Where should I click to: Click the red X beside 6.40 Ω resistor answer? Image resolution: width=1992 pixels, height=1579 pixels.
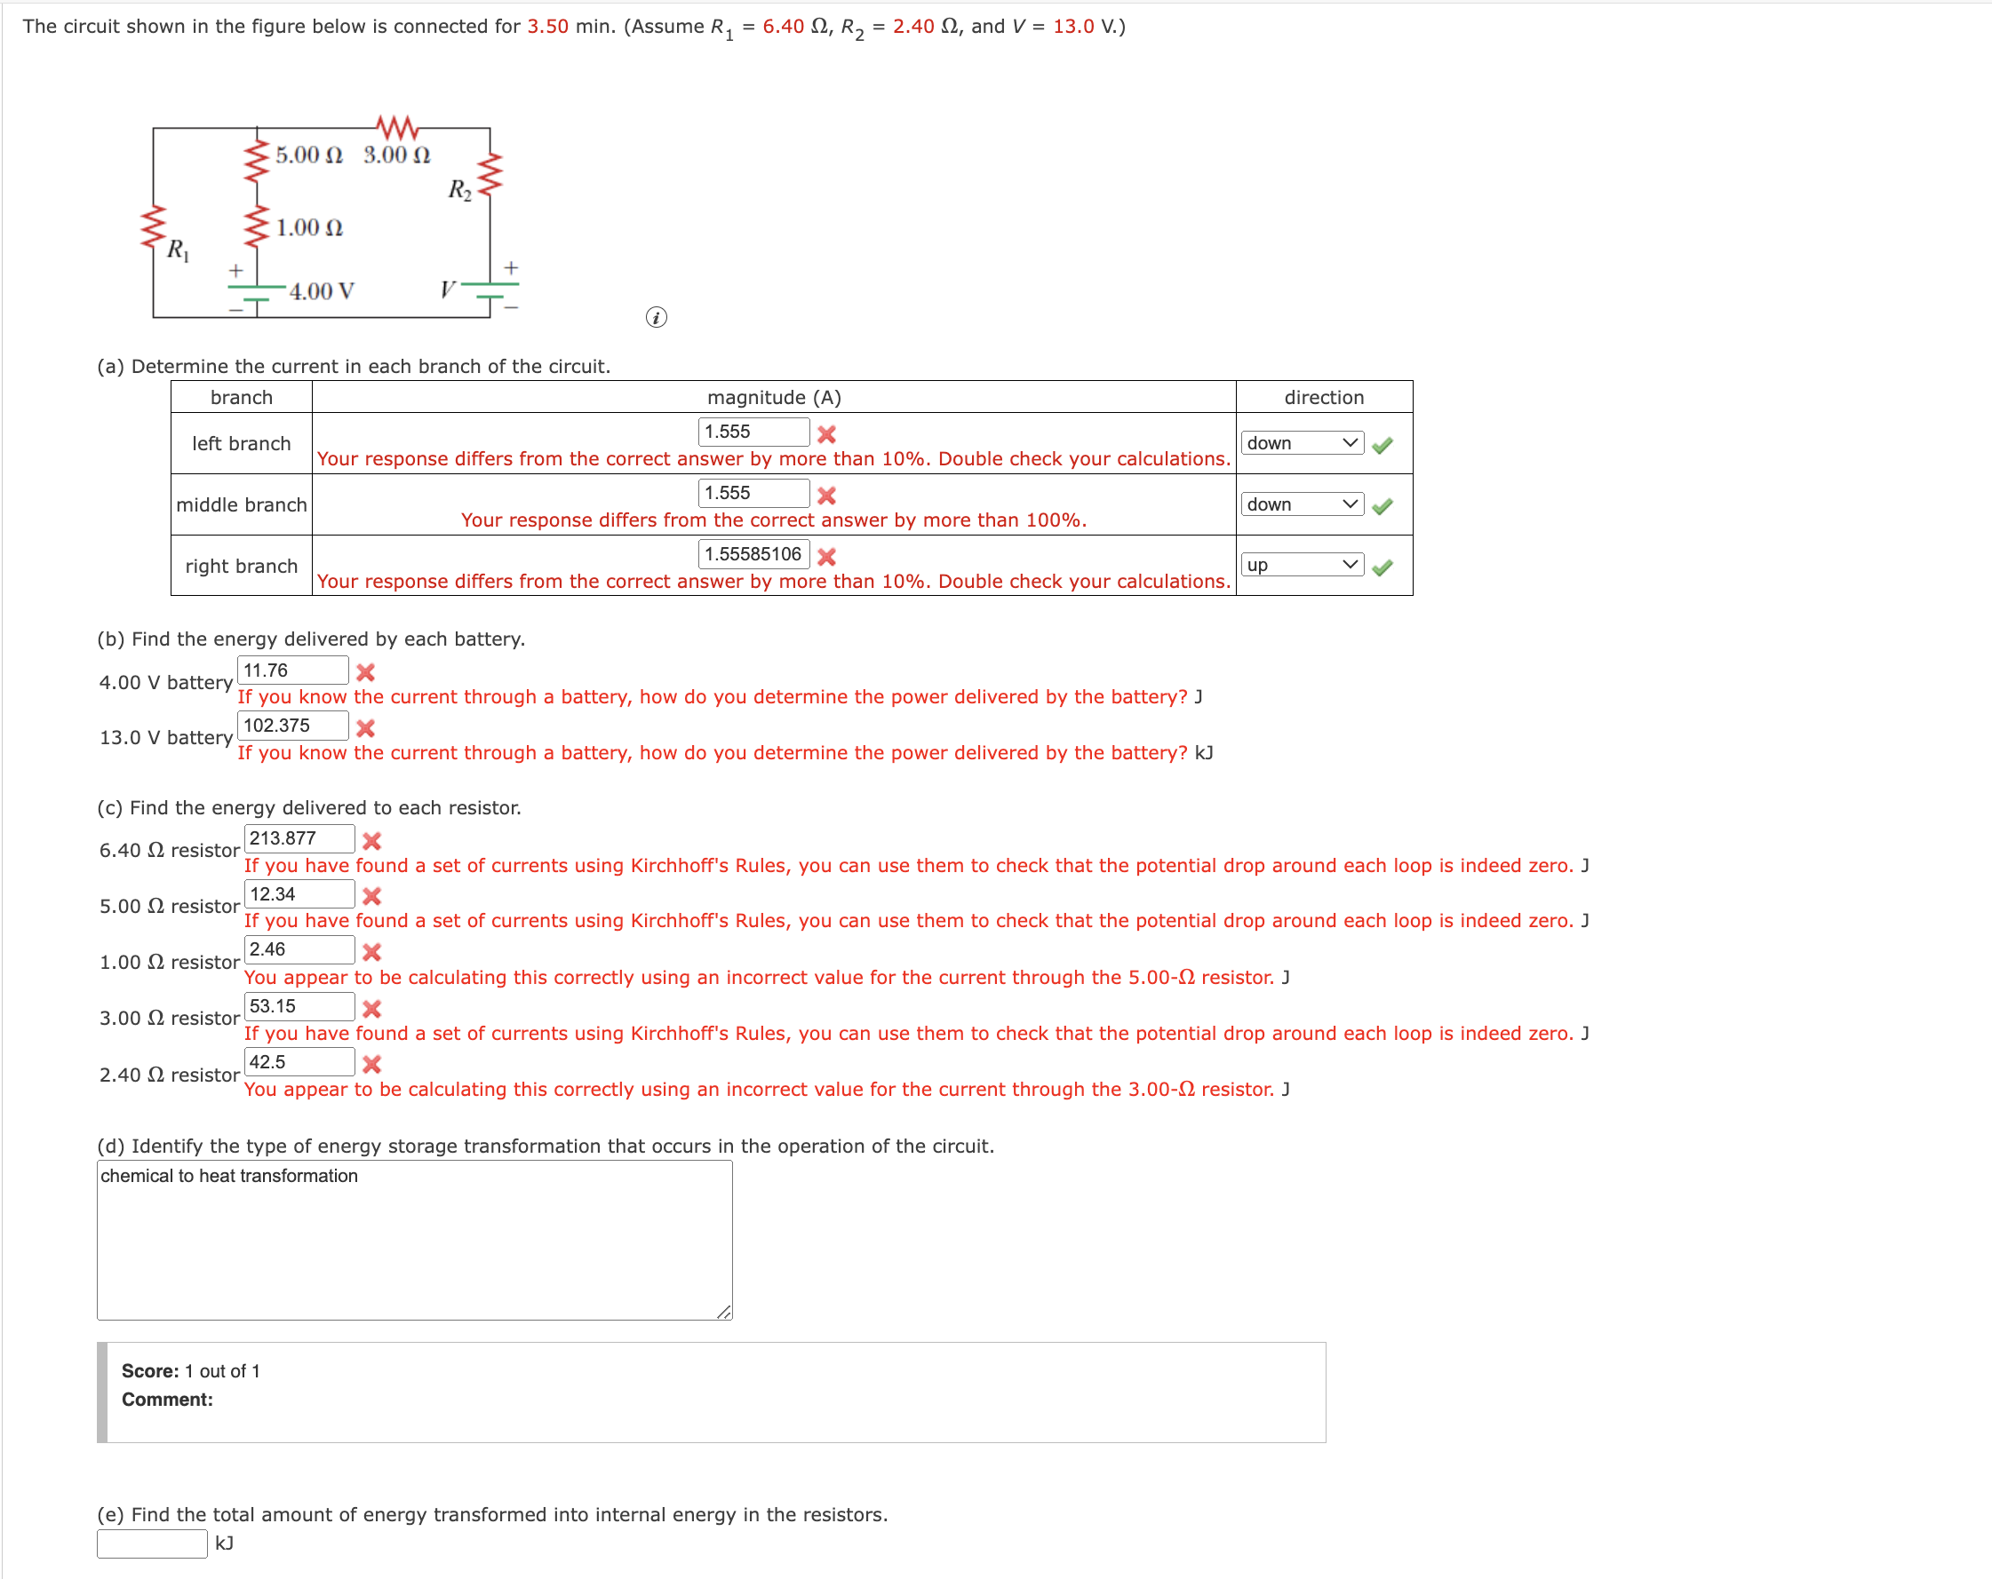pos(372,840)
